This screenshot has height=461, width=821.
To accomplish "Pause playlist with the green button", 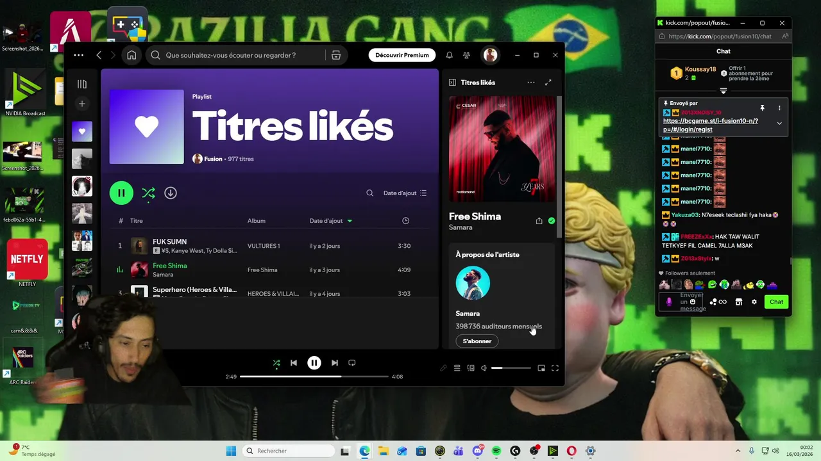I will [121, 193].
